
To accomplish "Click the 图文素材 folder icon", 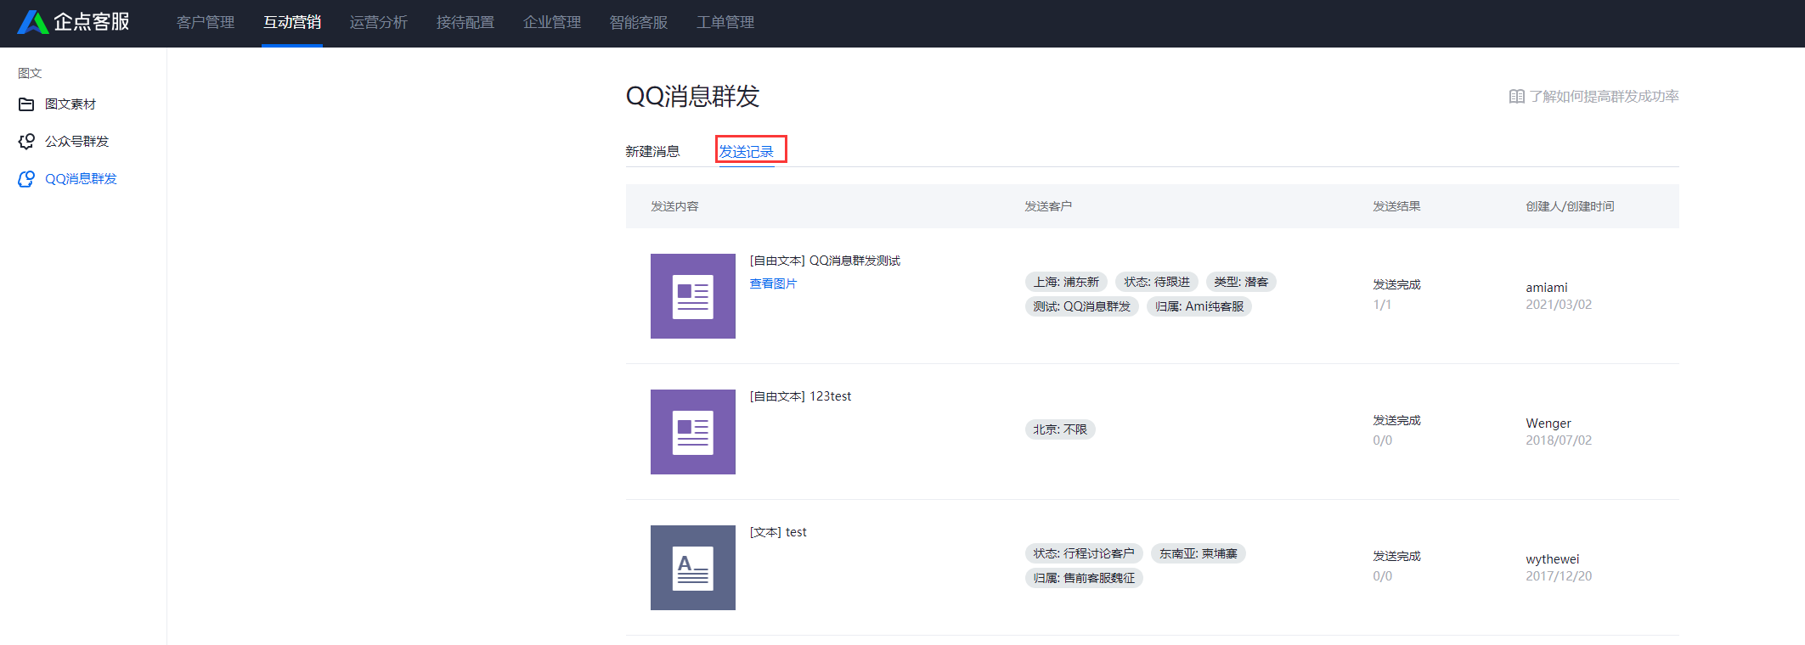I will point(26,104).
